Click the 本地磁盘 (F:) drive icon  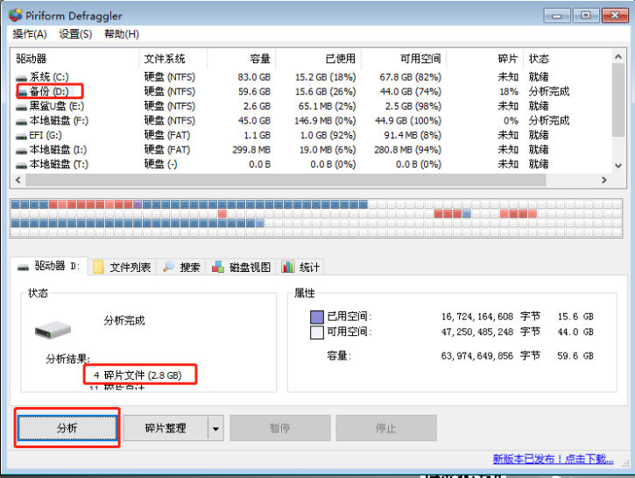[x=22, y=120]
